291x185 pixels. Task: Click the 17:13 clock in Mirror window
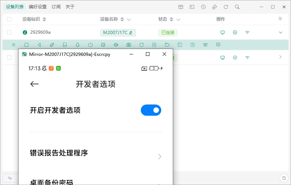point(34,69)
